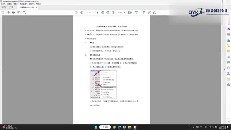
Task: Click the current page number field
Action: (87, 12)
